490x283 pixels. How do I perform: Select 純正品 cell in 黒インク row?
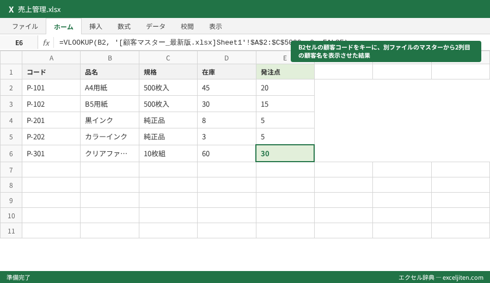[168, 120]
